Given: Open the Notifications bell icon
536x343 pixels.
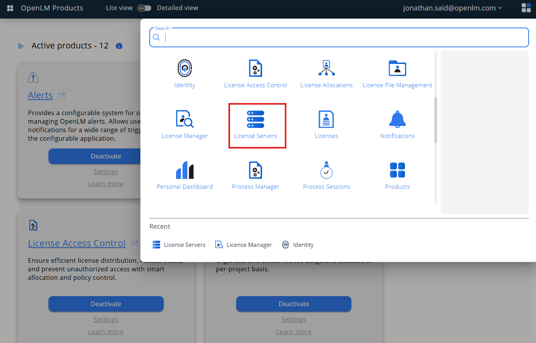Looking at the screenshot, I should pyautogui.click(x=397, y=124).
